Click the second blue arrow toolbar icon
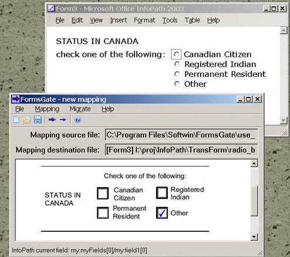The image size is (290, 257). point(63,120)
